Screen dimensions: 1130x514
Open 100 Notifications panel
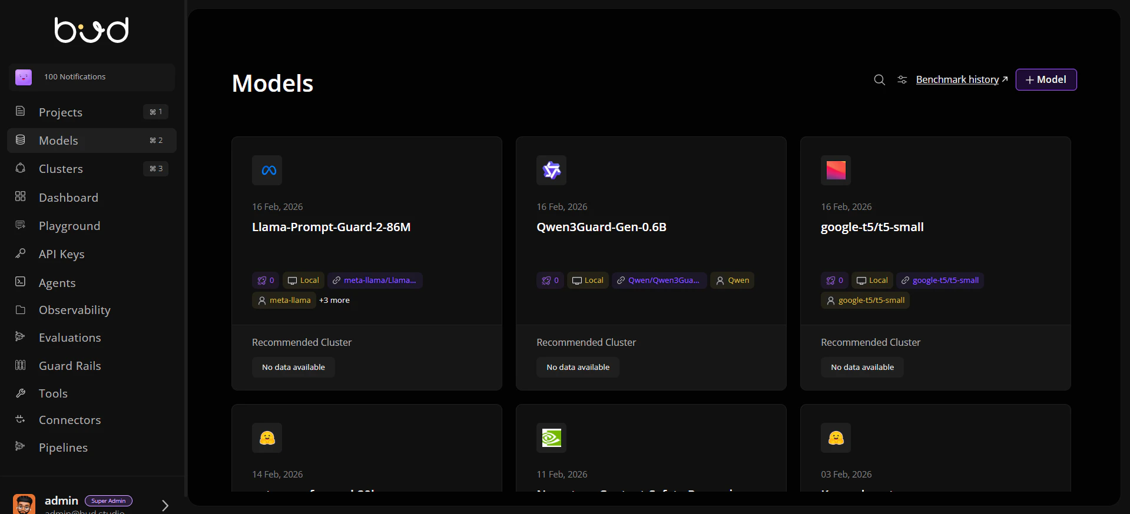tap(92, 77)
